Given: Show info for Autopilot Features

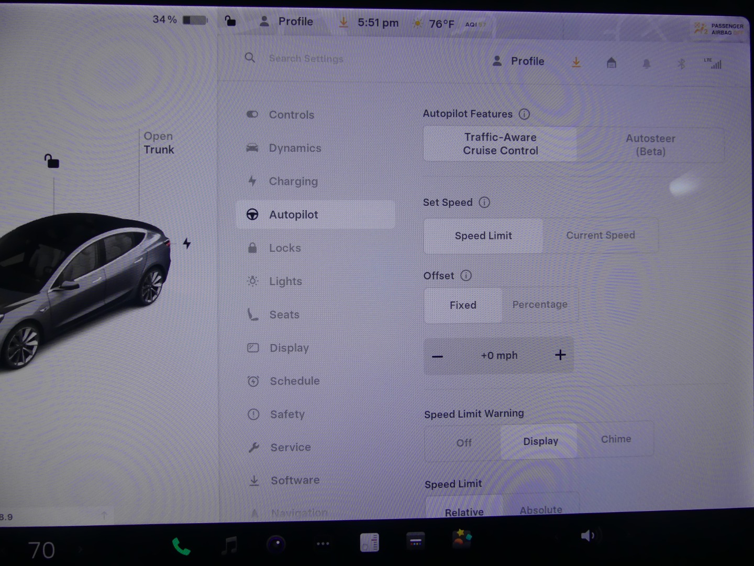Looking at the screenshot, I should click(524, 114).
